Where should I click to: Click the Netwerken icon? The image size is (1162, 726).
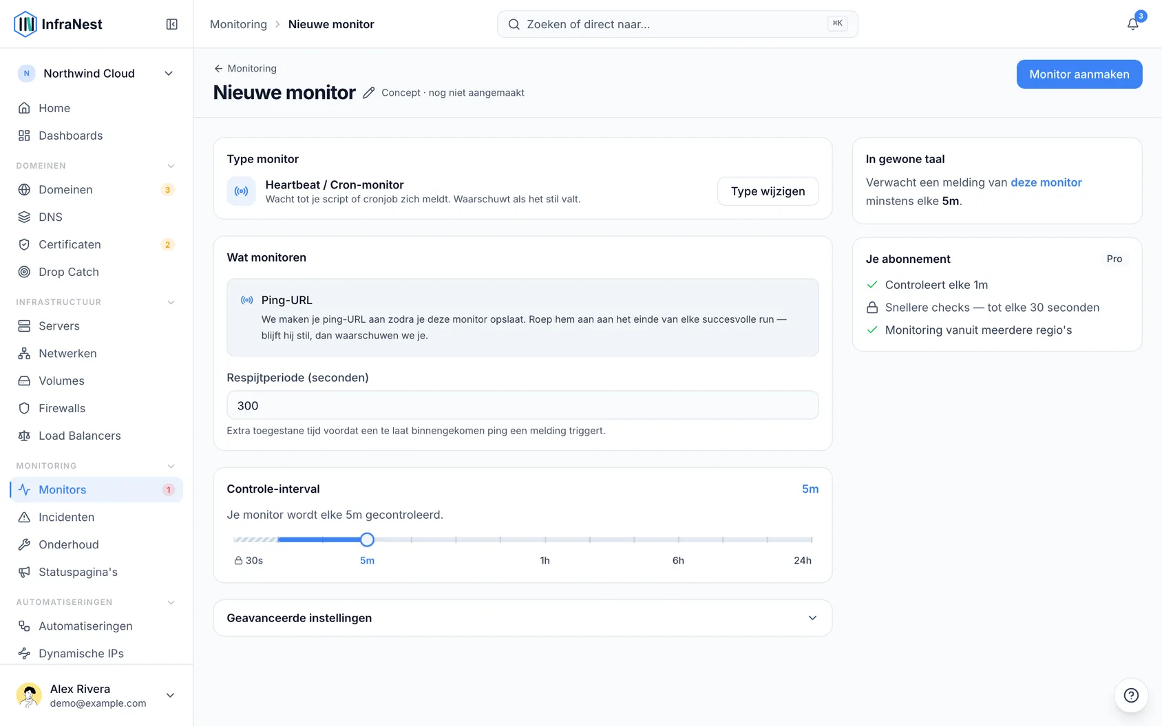(24, 353)
